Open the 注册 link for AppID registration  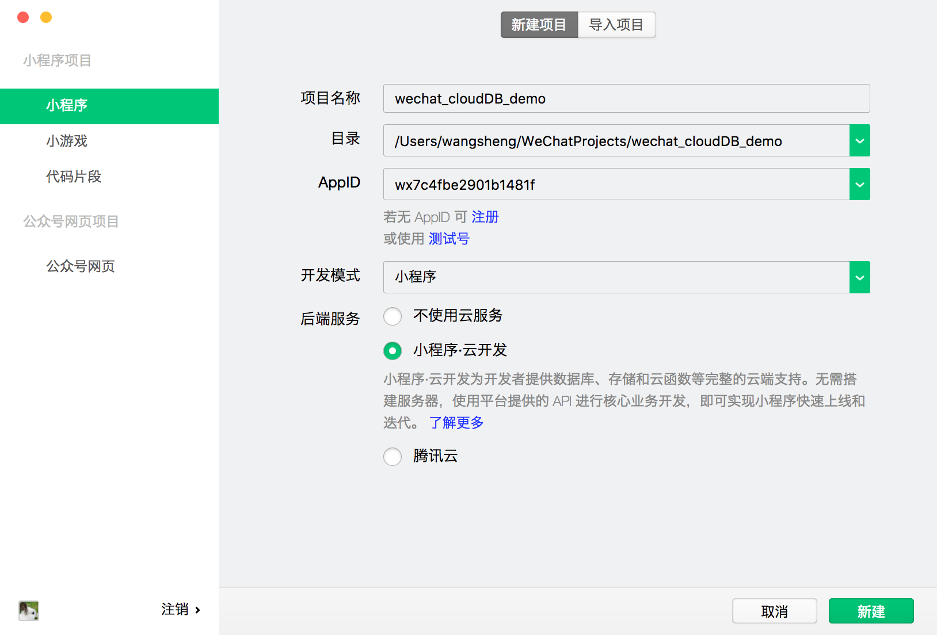tap(485, 217)
